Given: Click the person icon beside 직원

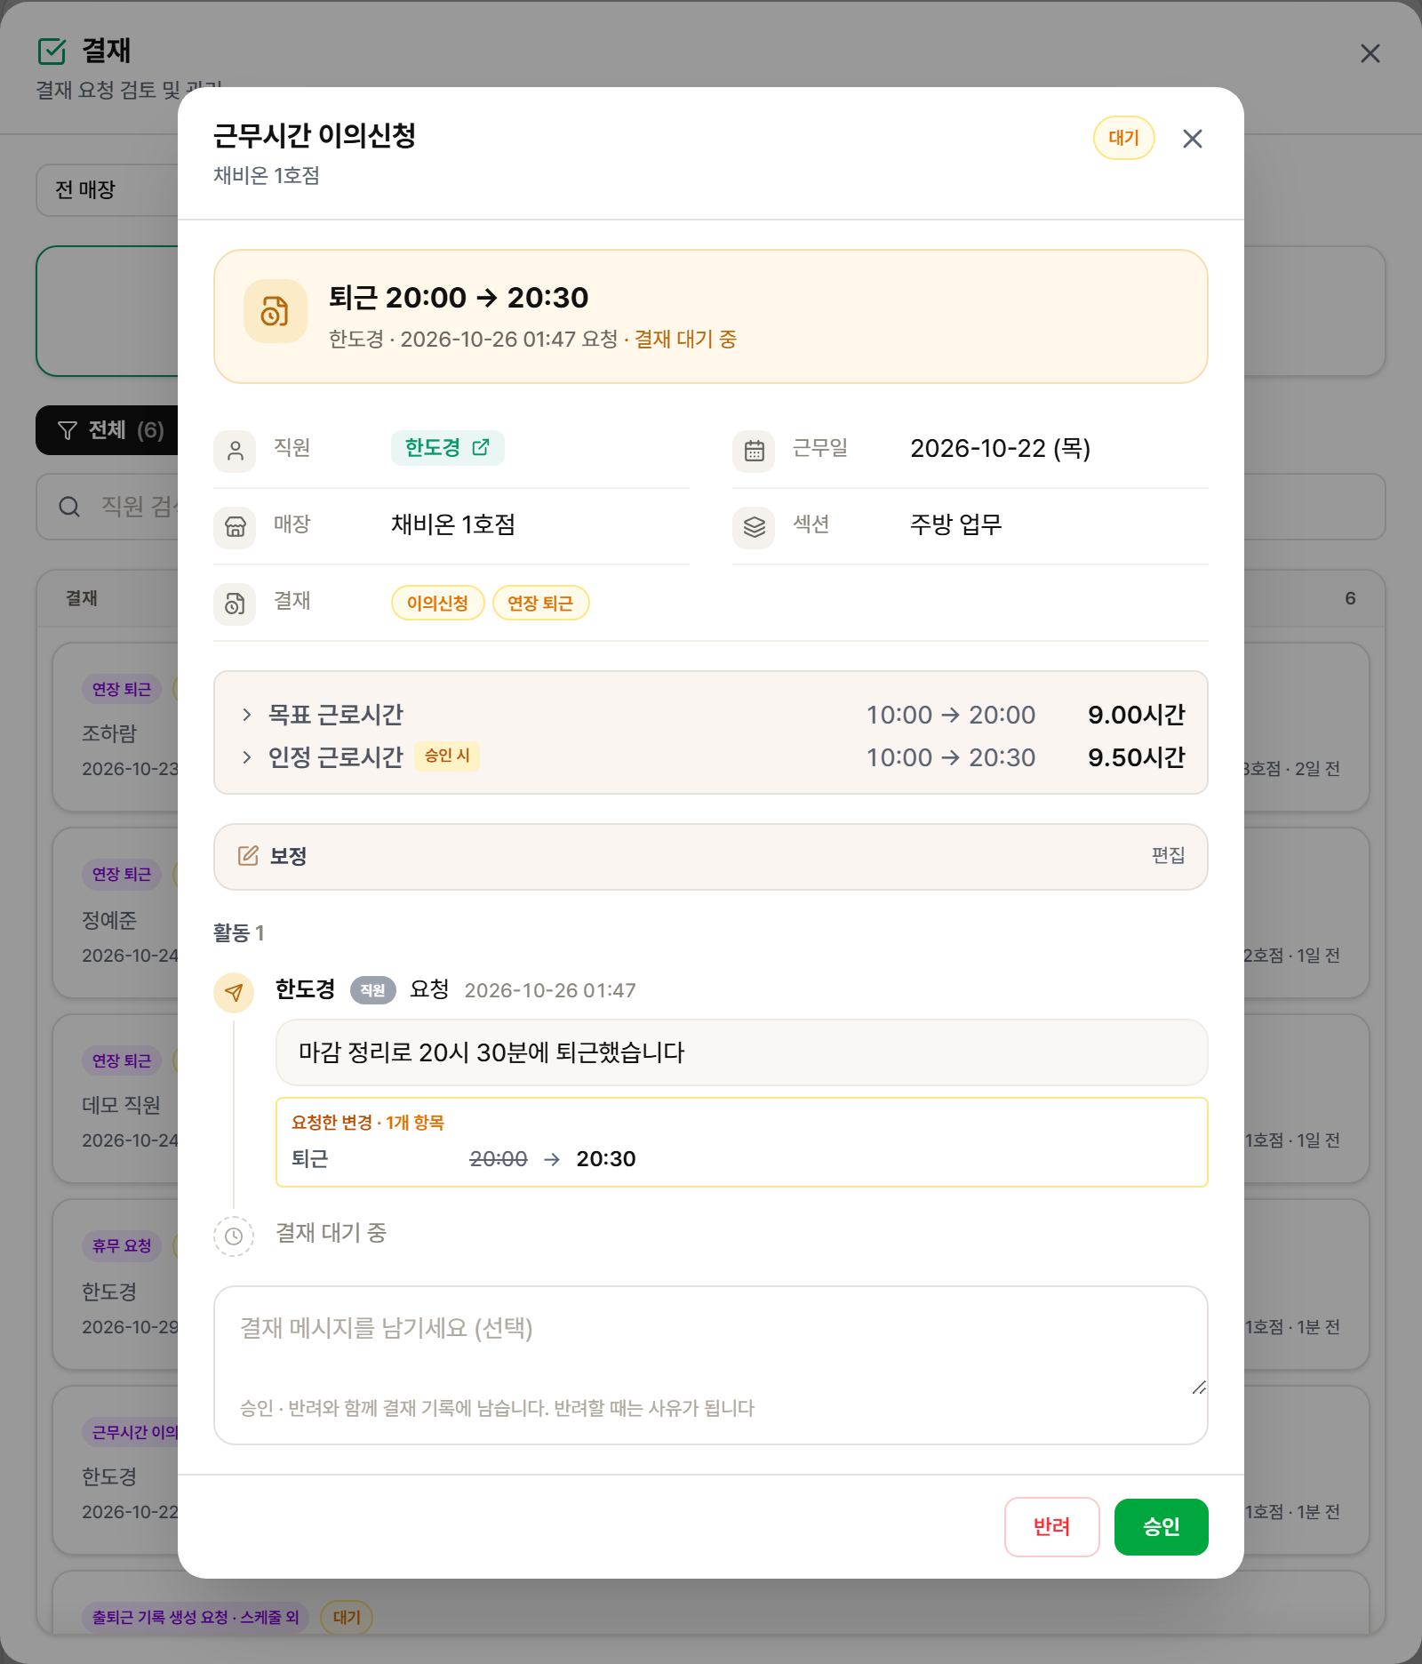Looking at the screenshot, I should 235,451.
